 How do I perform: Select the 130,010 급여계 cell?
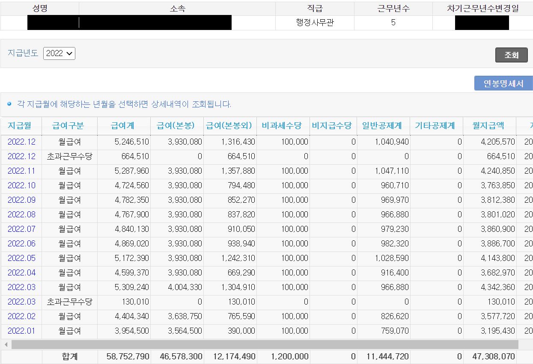coord(124,302)
